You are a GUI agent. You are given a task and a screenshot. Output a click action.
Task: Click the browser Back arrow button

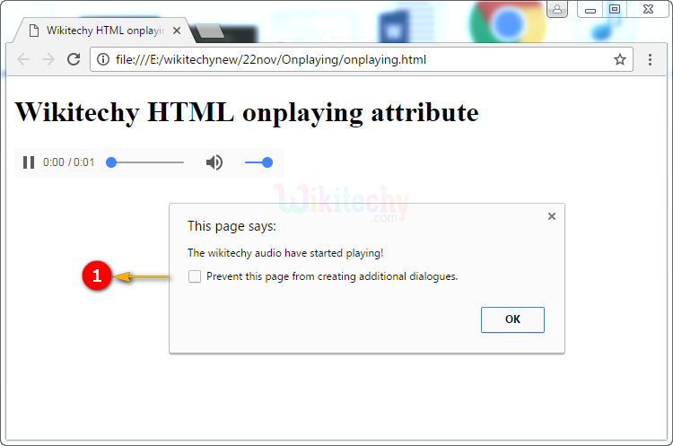23,60
